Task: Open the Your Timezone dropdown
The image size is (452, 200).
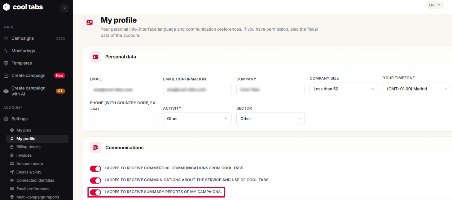Action: tap(417, 89)
